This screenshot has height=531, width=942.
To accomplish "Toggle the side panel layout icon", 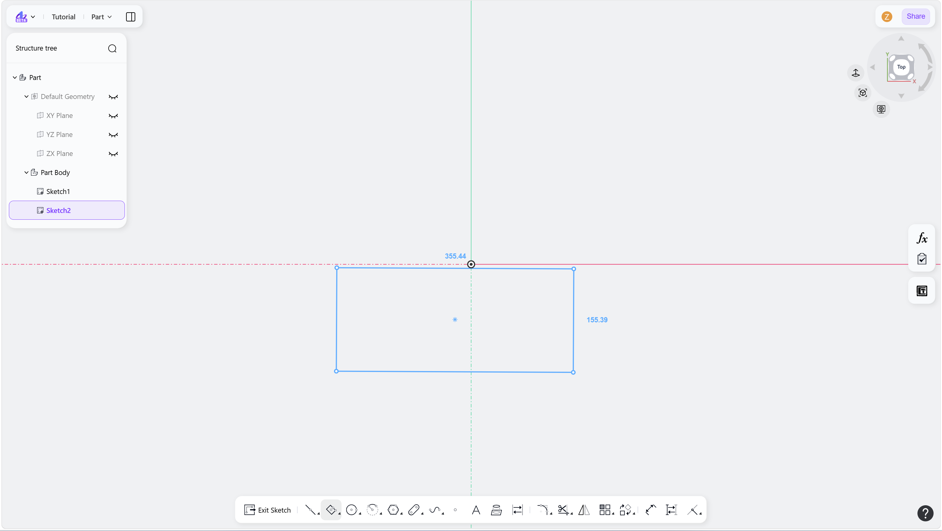I will pos(131,17).
